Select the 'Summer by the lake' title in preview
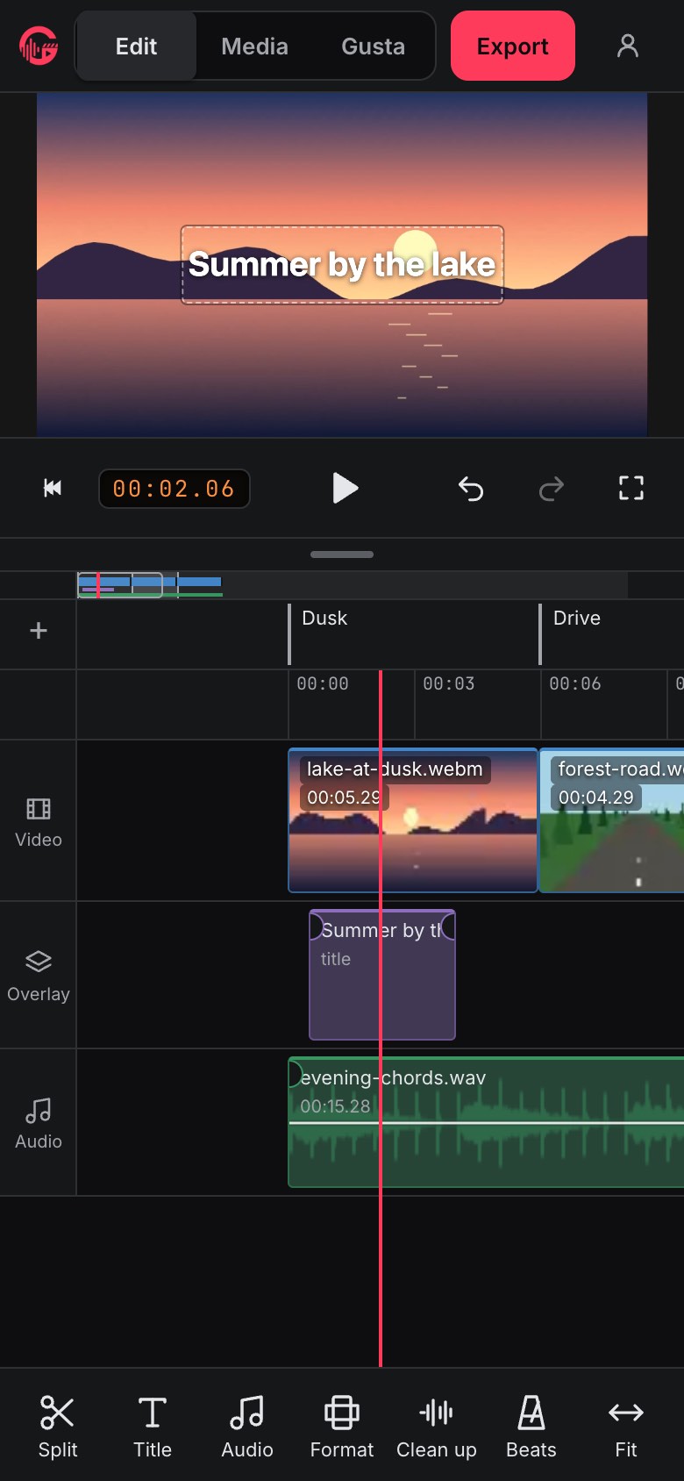Screen dimensions: 684x1481 point(342,264)
